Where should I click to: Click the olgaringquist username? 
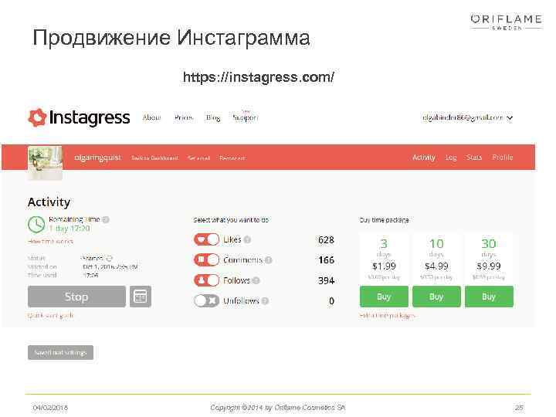[97, 158]
